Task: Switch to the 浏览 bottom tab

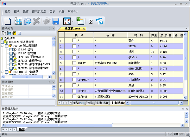Action: pyautogui.click(x=90, y=103)
